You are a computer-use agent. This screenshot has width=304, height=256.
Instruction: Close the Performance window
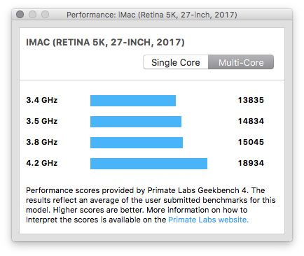(20, 15)
